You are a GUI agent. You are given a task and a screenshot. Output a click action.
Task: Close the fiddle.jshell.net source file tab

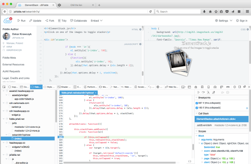coord(96,93)
